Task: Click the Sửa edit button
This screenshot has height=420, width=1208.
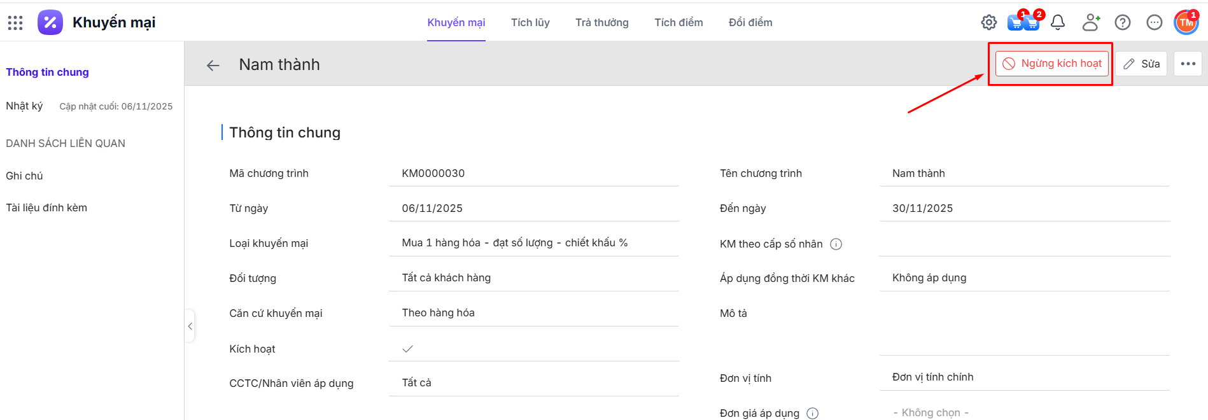Action: point(1141,64)
